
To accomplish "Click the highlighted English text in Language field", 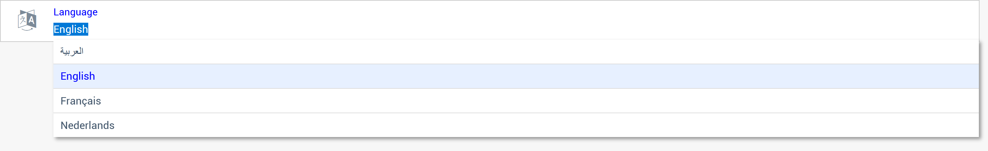I will click(x=71, y=29).
